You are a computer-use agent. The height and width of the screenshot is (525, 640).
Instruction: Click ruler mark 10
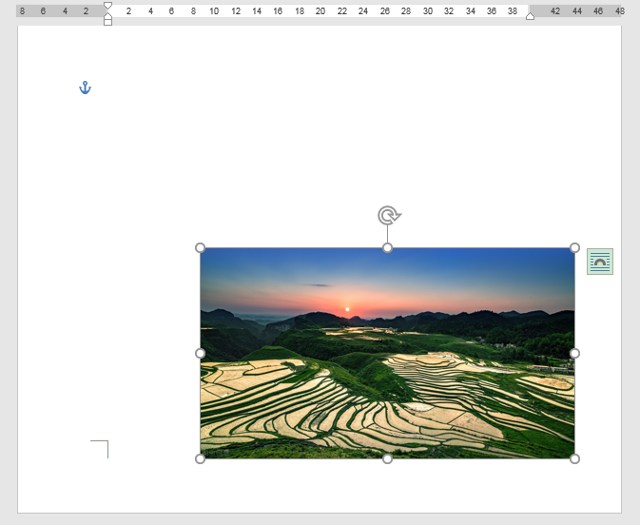214,11
